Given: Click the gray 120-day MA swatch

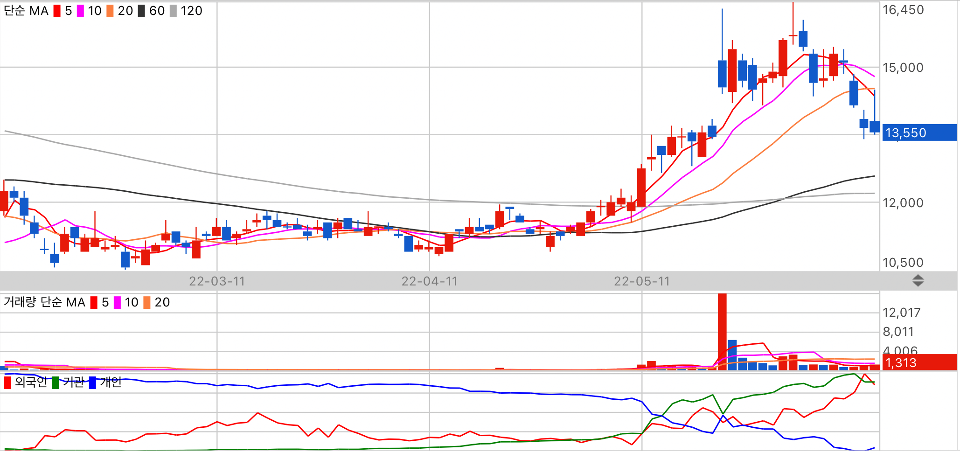Looking at the screenshot, I should click(173, 11).
